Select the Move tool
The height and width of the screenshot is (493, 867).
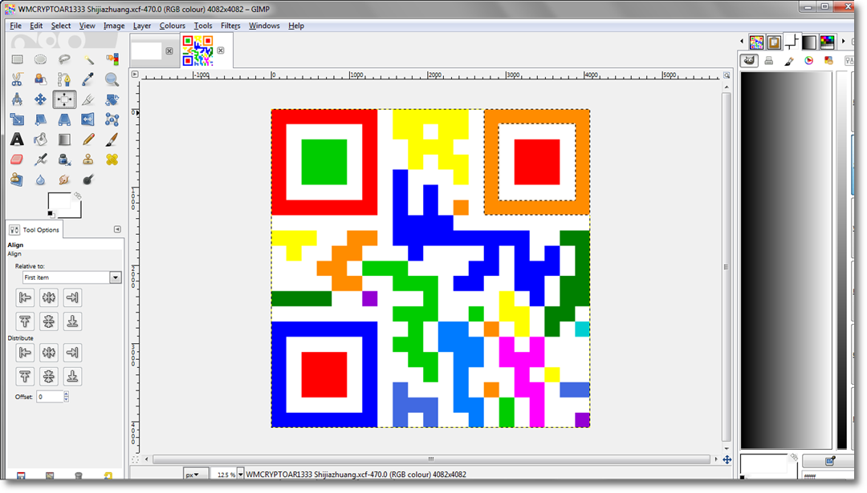pyautogui.click(x=40, y=99)
